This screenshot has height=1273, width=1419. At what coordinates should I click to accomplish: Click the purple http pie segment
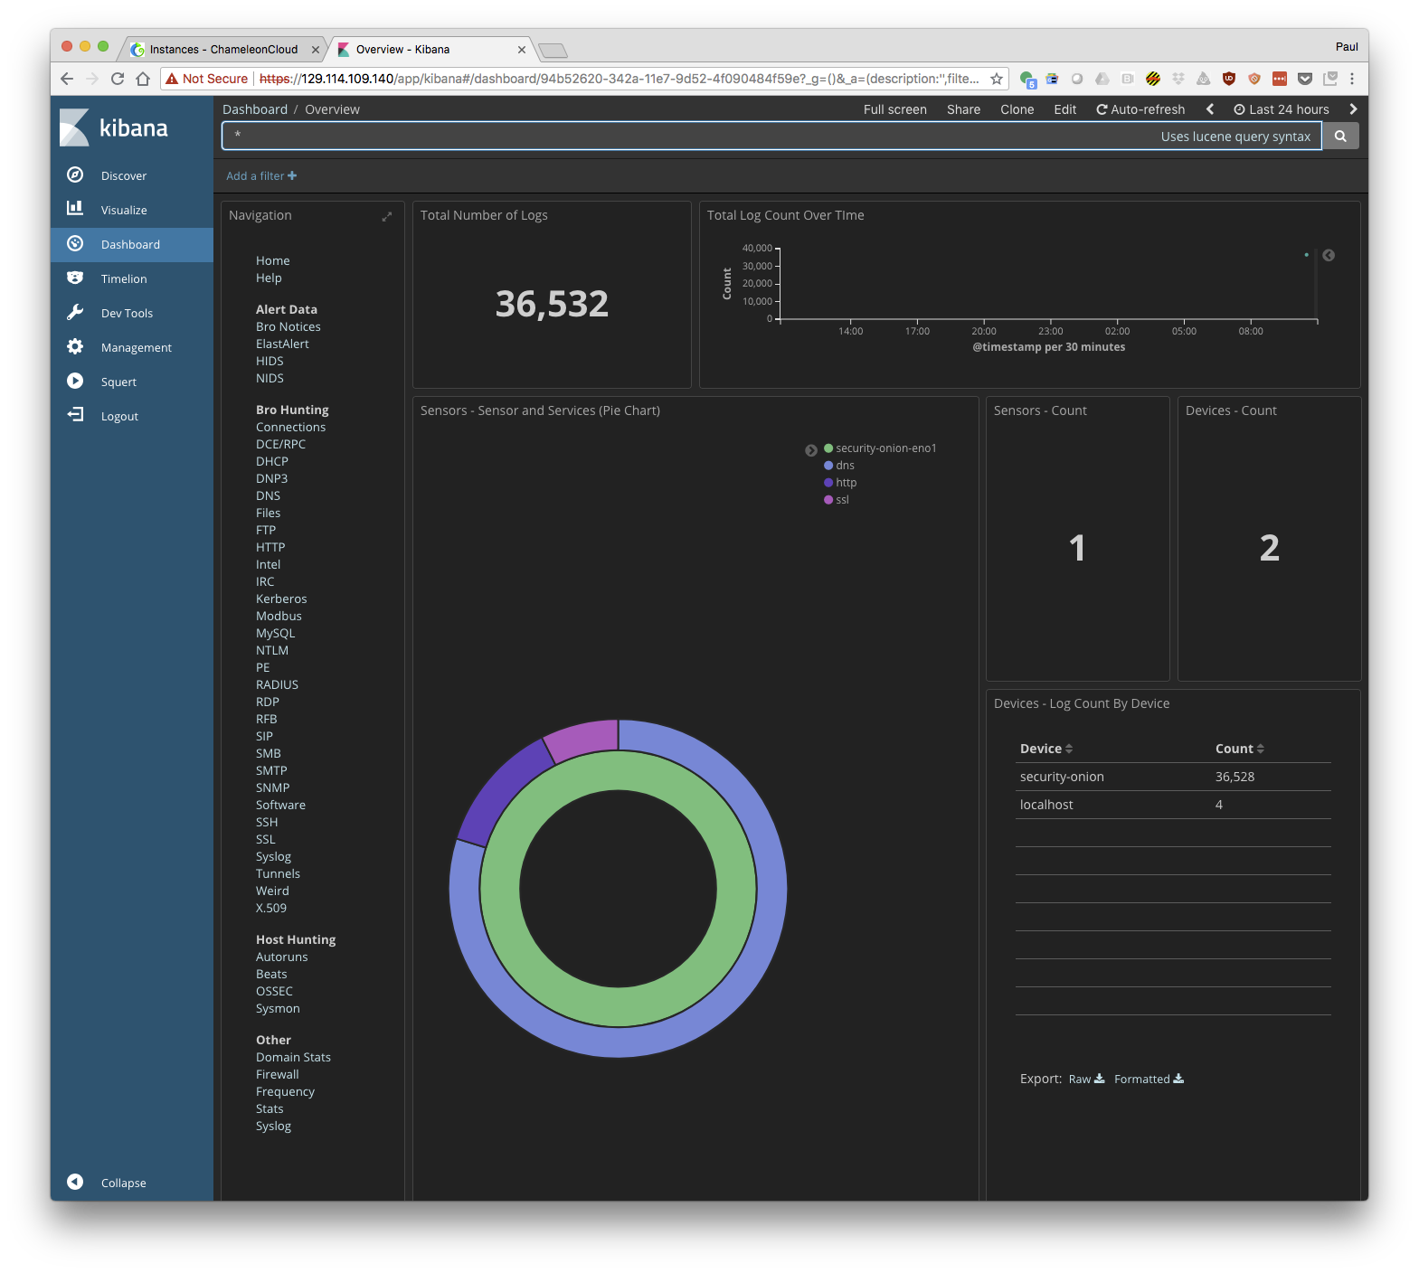click(x=503, y=789)
